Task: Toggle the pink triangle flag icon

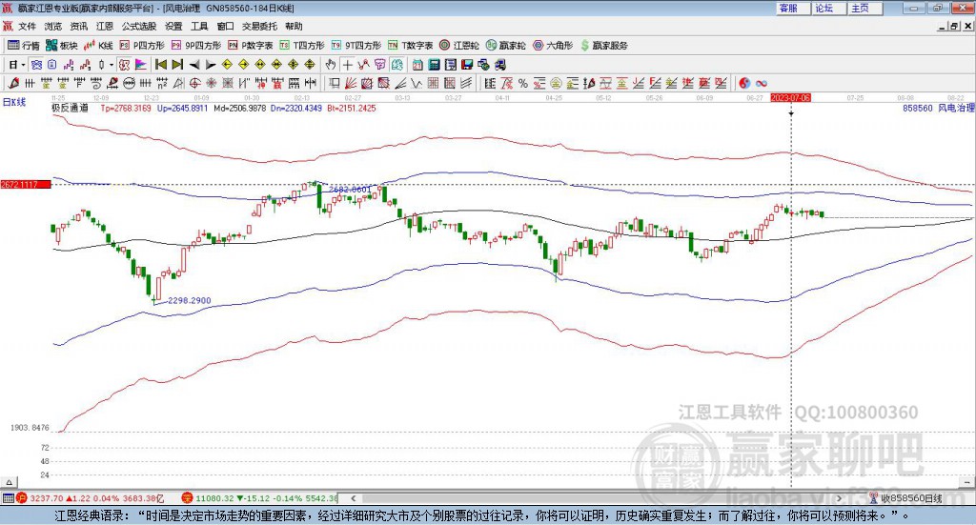Action: (x=141, y=65)
